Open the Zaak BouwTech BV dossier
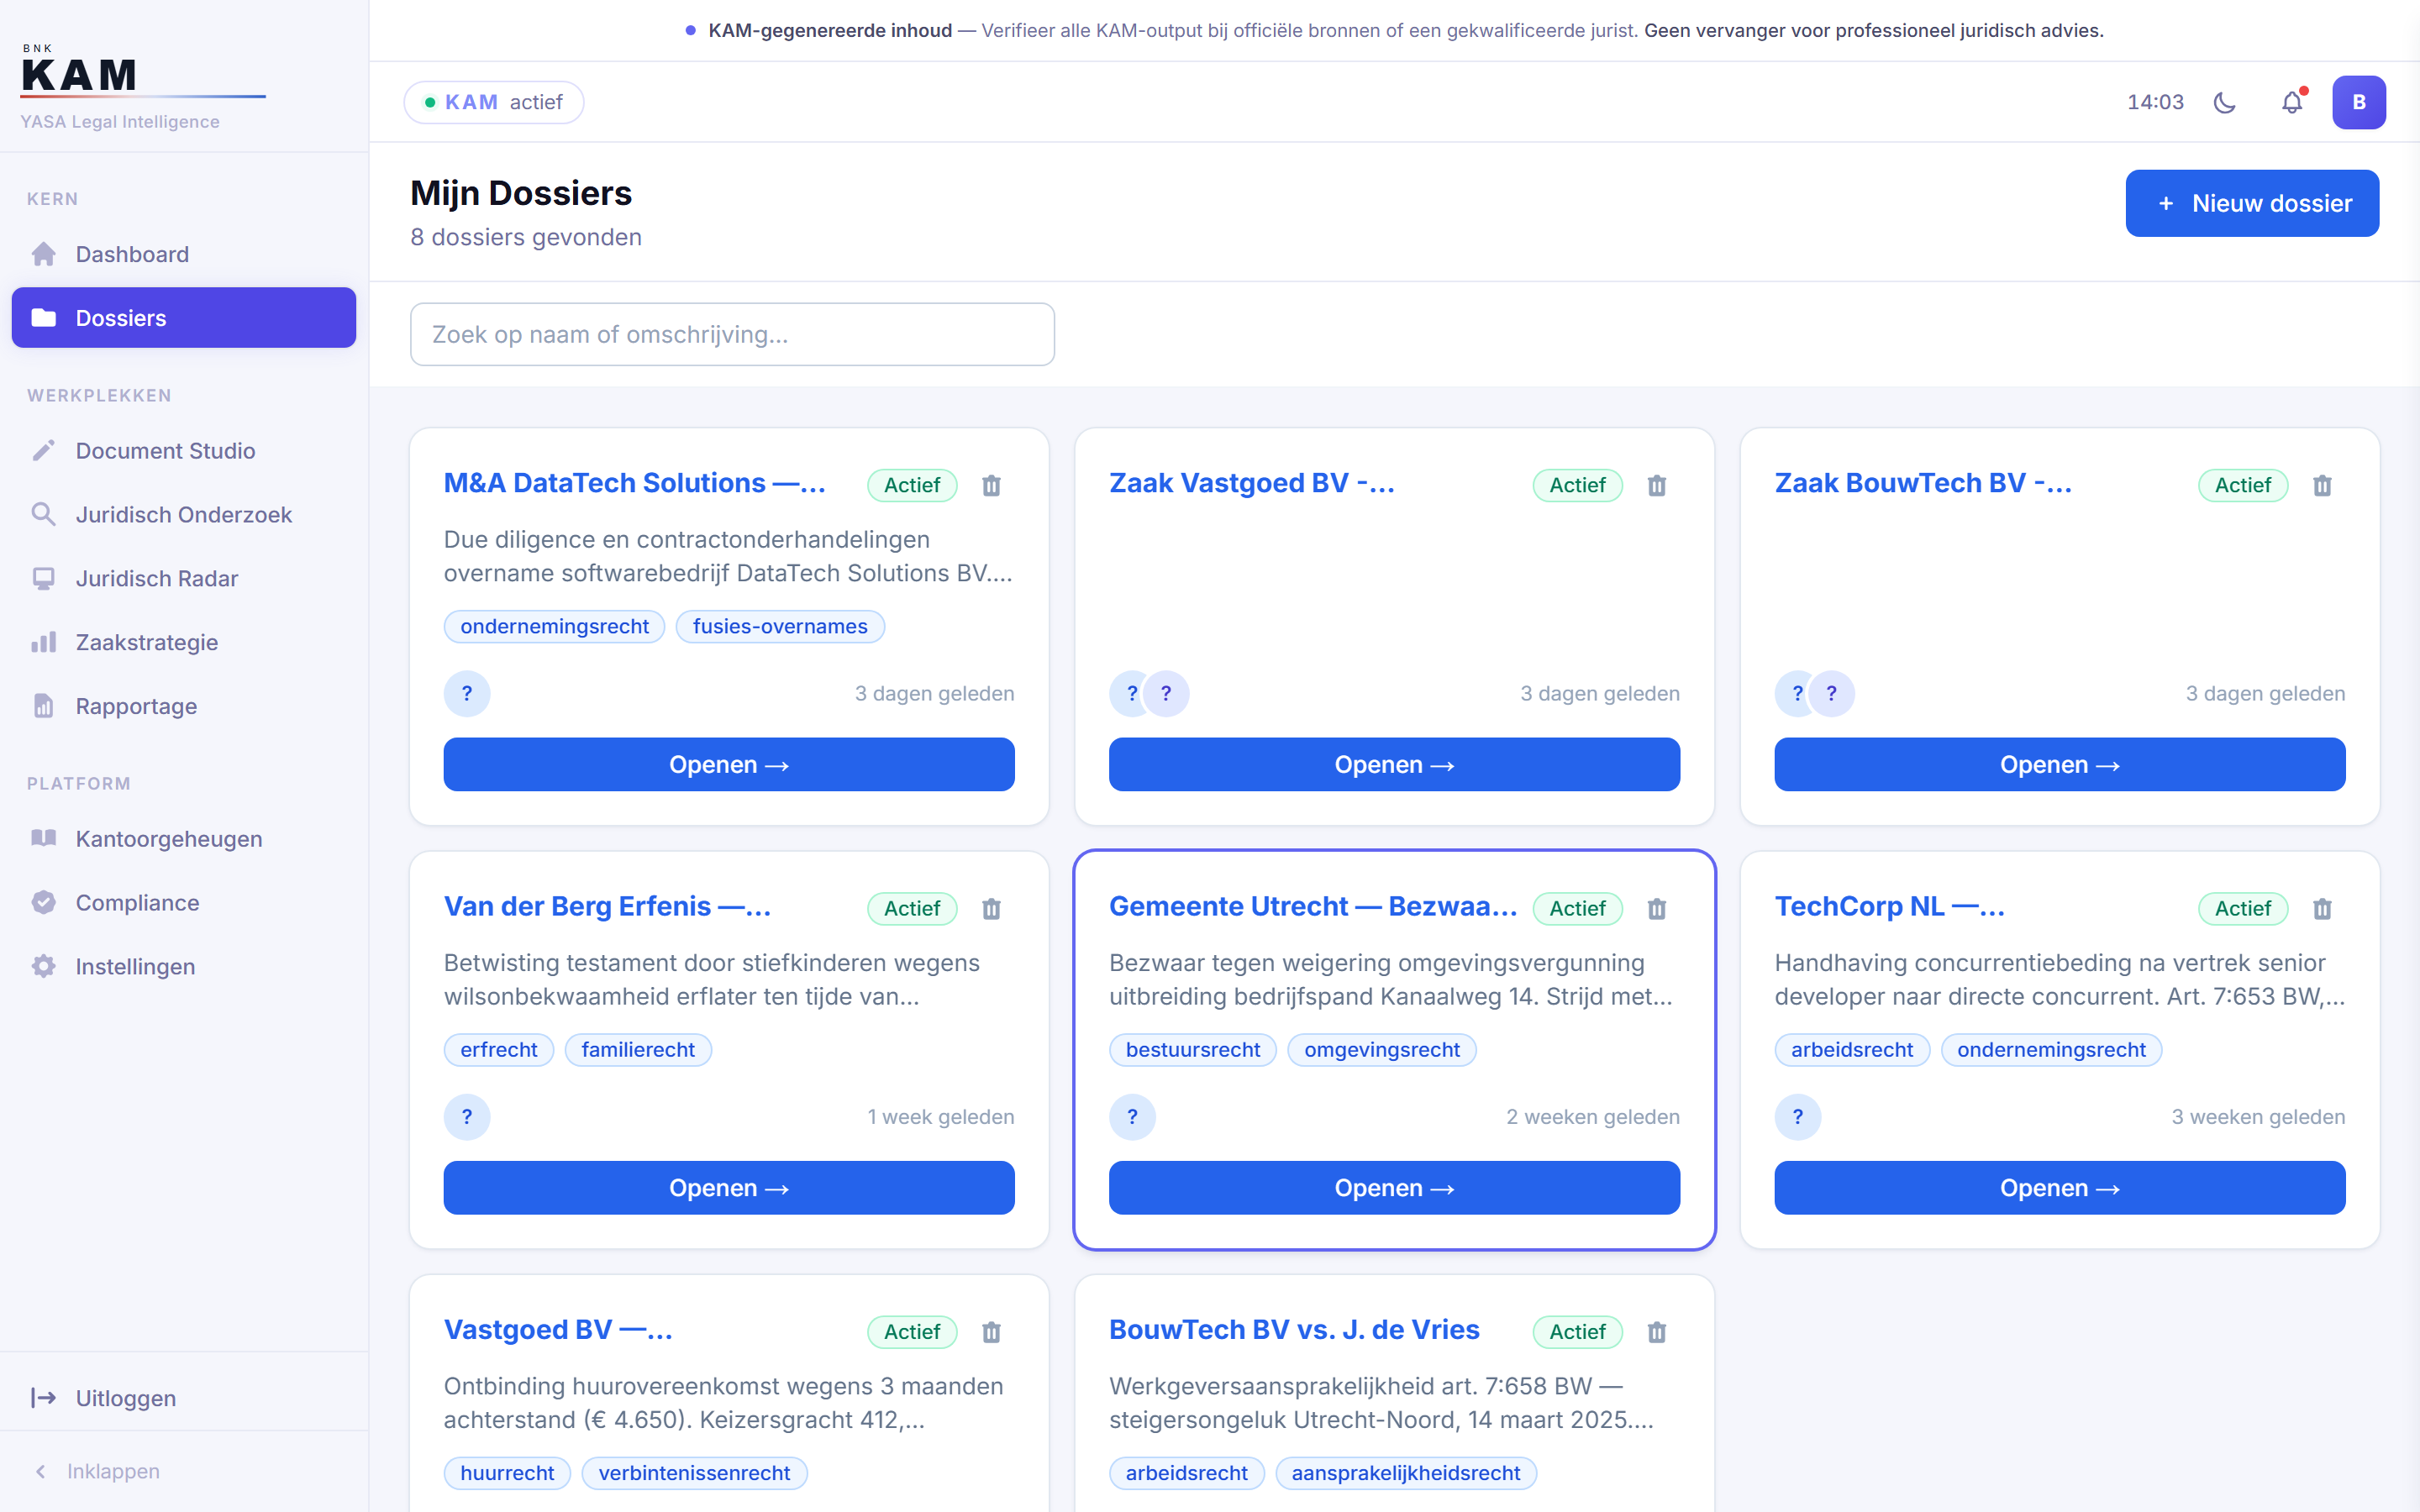 coord(2060,765)
